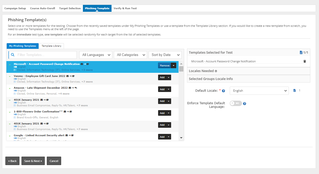Click the file icon beside 1/1 count
This screenshot has height=174, width=319.
(x=301, y=52)
